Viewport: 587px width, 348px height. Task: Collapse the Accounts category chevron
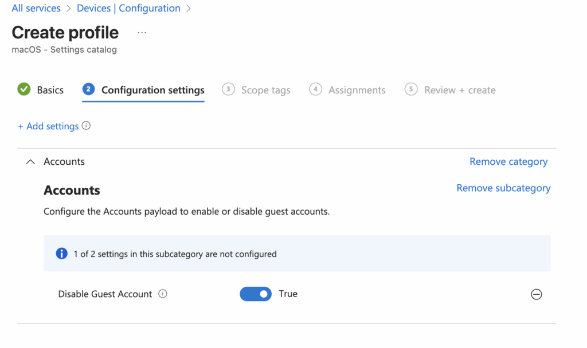[31, 162]
